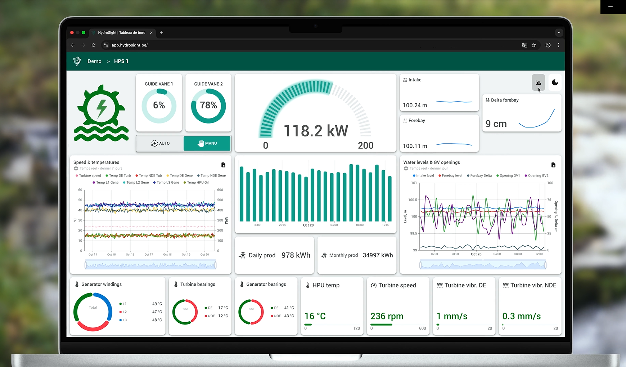Hide Opening GV2 series in legend
This screenshot has height=367, width=626.
536,176
